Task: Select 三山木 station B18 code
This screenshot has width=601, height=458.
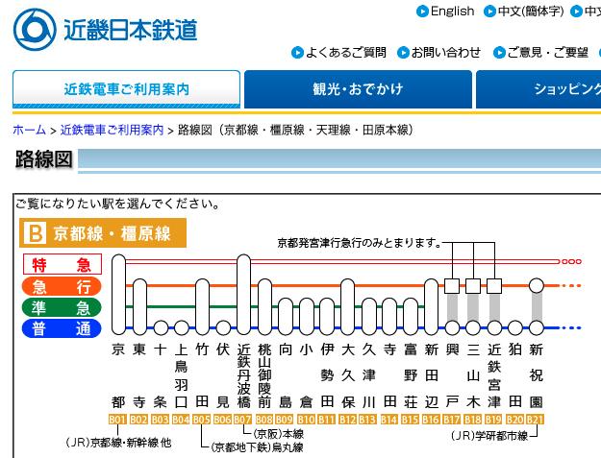Action: (x=472, y=420)
